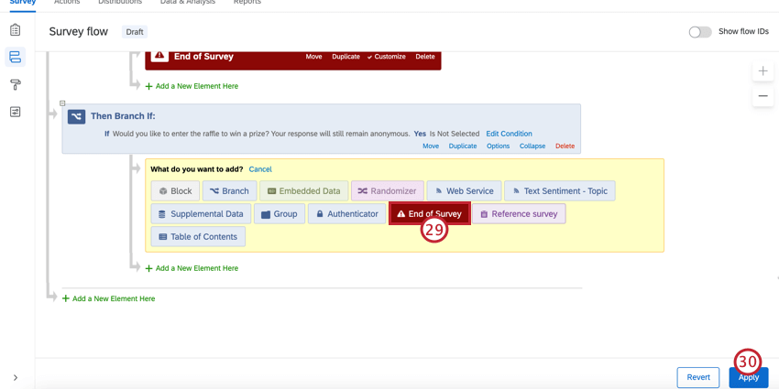Switch to the Data & Analysis tab

point(188,3)
